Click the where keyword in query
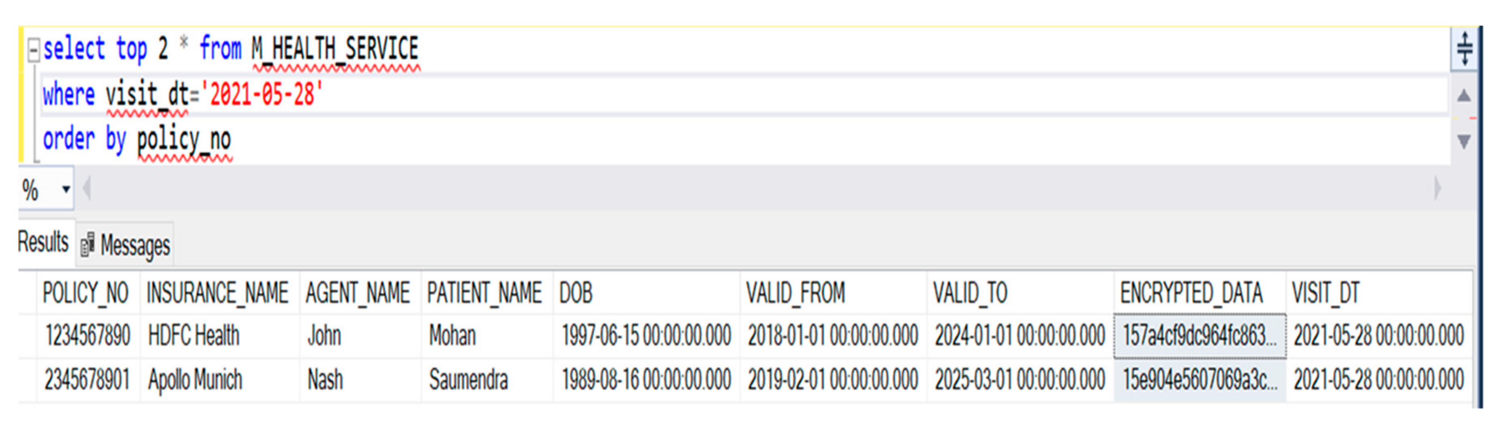Image resolution: width=1506 pixels, height=427 pixels. 69,94
